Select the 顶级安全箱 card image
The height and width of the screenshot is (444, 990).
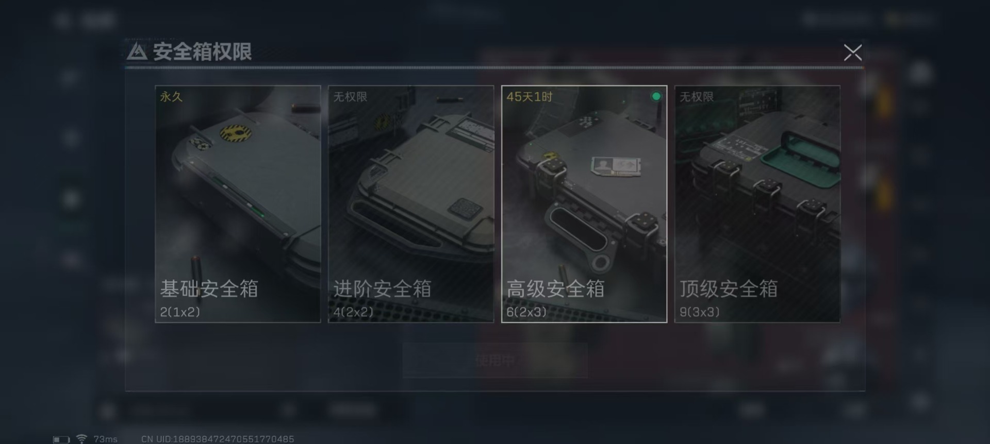click(x=757, y=204)
